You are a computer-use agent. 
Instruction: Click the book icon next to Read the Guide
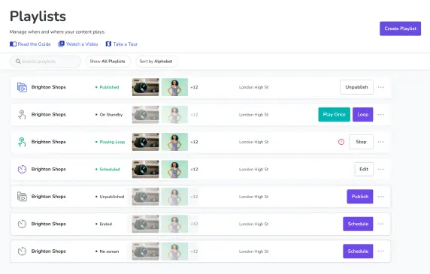click(x=13, y=44)
